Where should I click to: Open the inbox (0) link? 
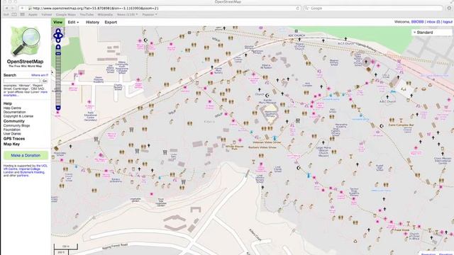(433, 22)
